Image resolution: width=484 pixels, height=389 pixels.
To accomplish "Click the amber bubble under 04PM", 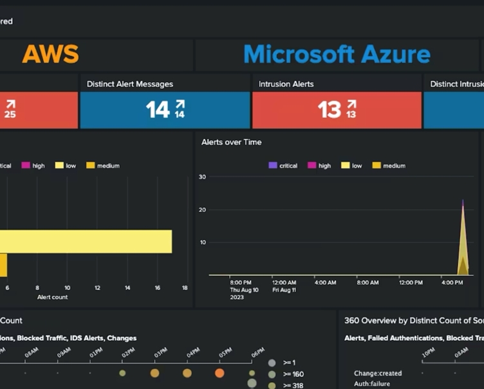I will (x=187, y=373).
